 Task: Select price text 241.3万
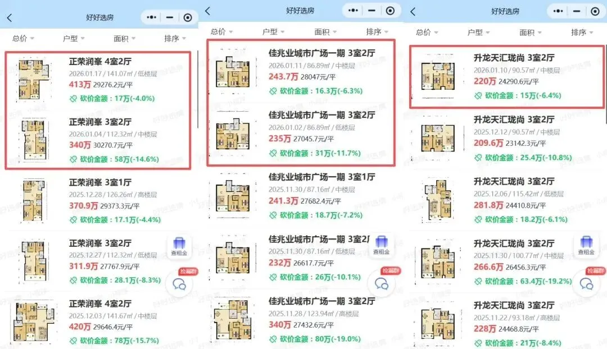(x=283, y=201)
